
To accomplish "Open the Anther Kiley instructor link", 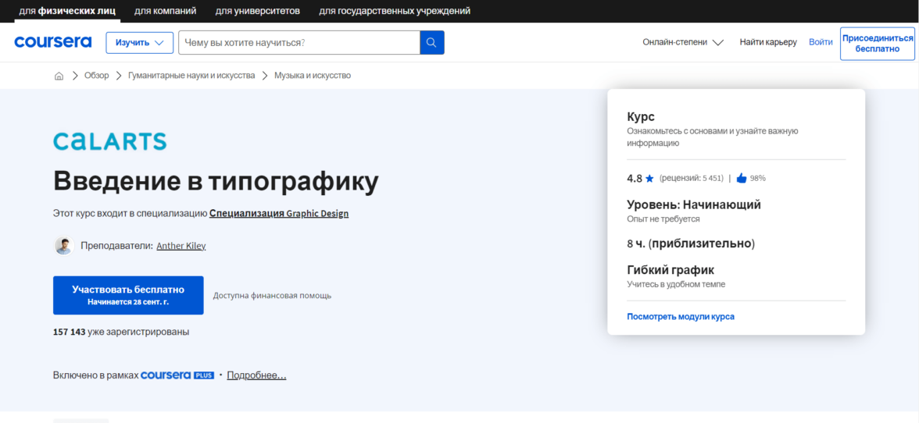I will coord(181,246).
